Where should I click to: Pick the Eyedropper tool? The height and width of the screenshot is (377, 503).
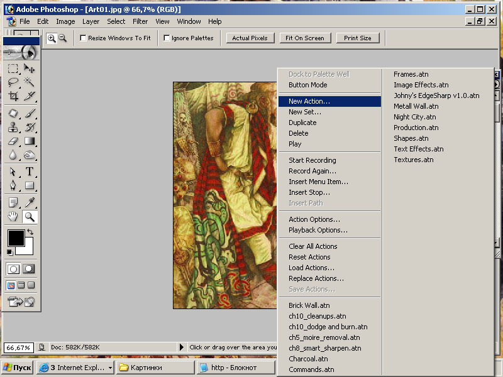[30, 202]
